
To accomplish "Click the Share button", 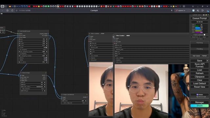I will (199, 106).
